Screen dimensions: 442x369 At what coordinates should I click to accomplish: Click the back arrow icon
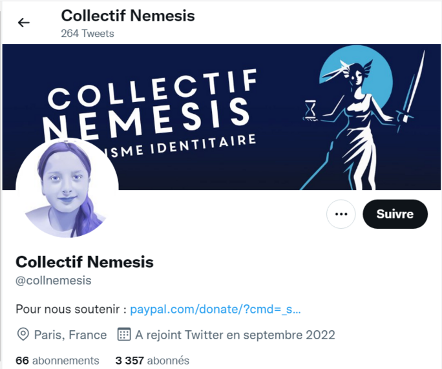point(24,23)
